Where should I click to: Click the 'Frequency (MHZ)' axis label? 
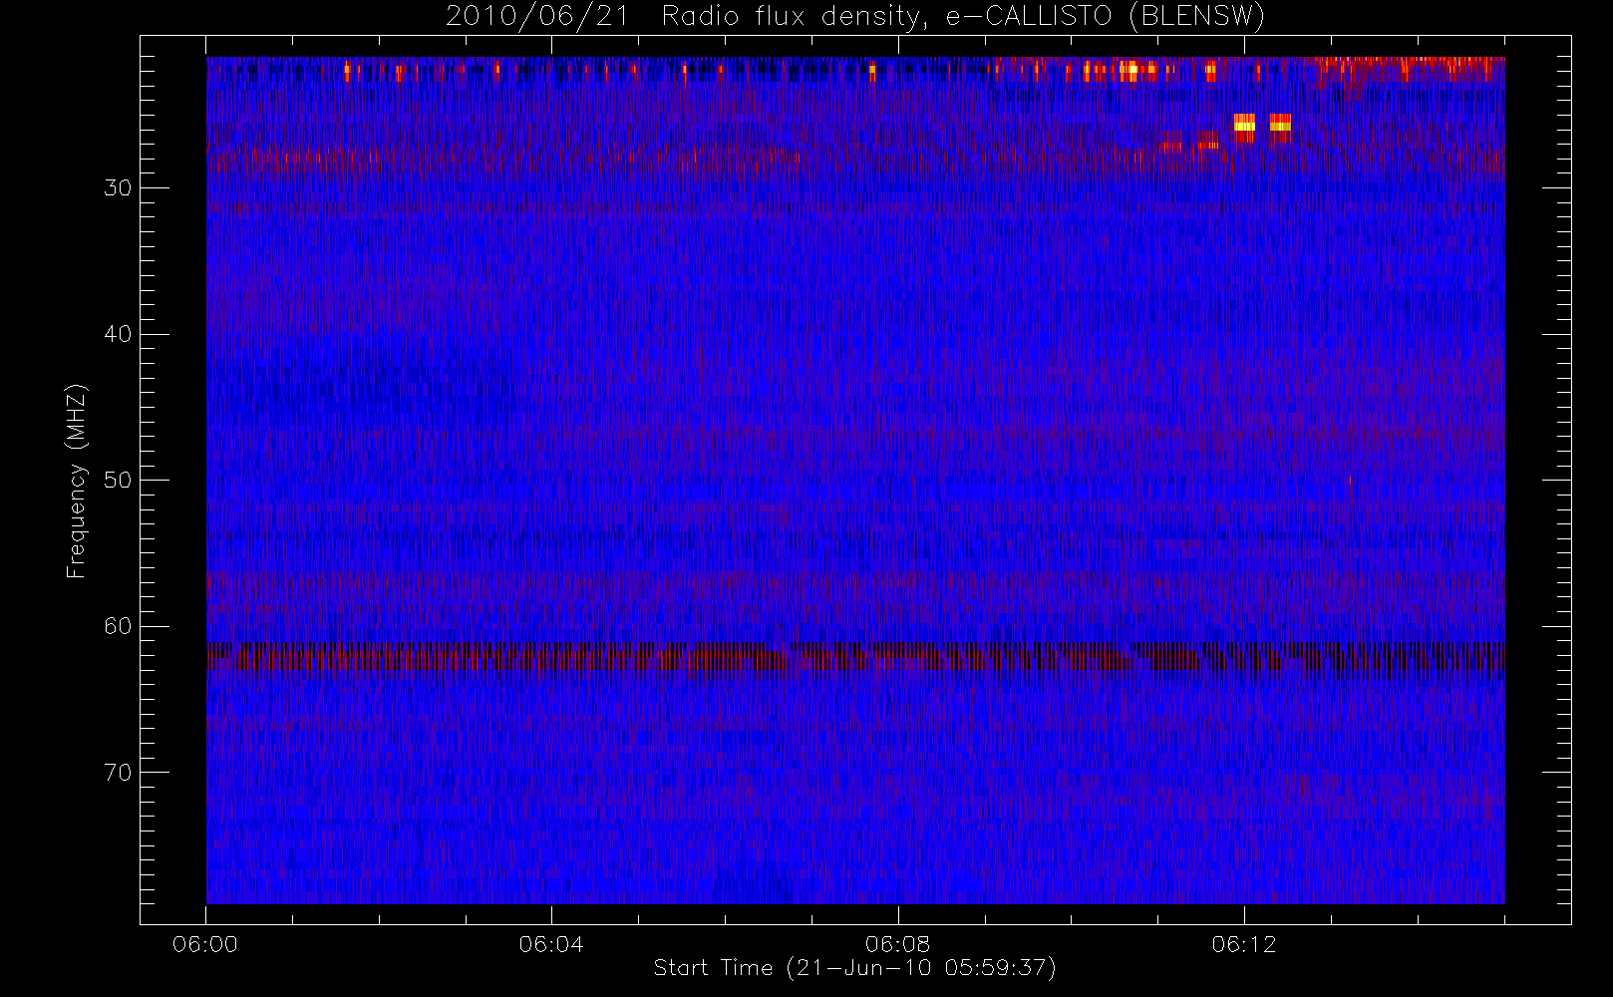click(x=76, y=481)
